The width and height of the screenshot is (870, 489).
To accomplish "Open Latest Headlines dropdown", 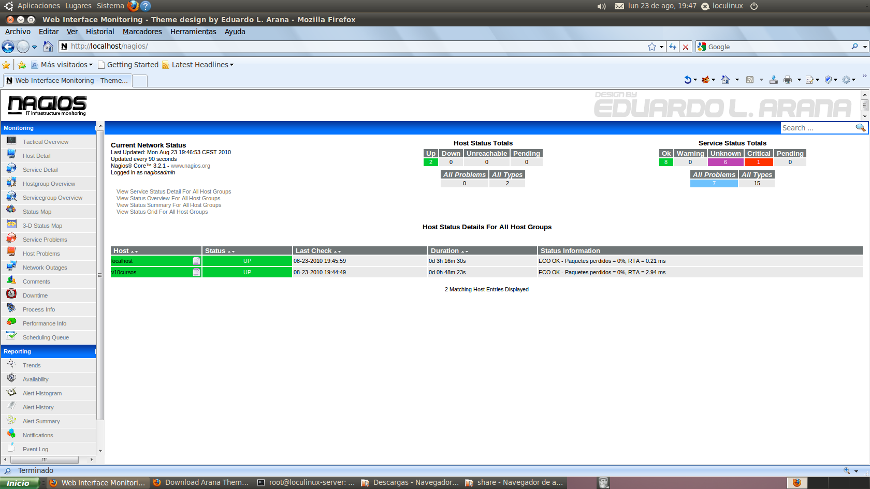I will 198,65.
